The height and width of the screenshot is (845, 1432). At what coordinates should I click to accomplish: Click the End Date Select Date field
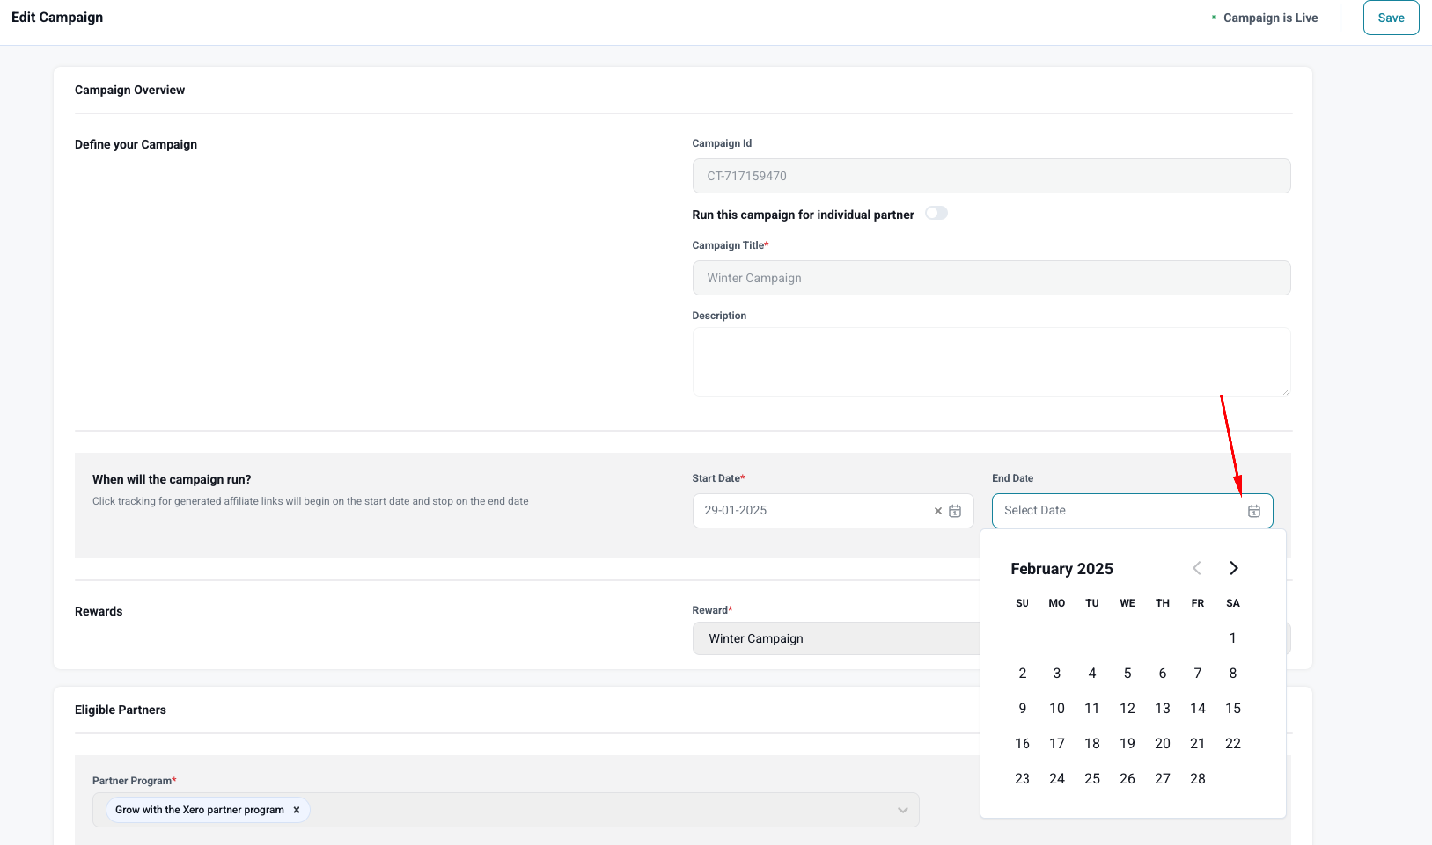(x=1118, y=511)
